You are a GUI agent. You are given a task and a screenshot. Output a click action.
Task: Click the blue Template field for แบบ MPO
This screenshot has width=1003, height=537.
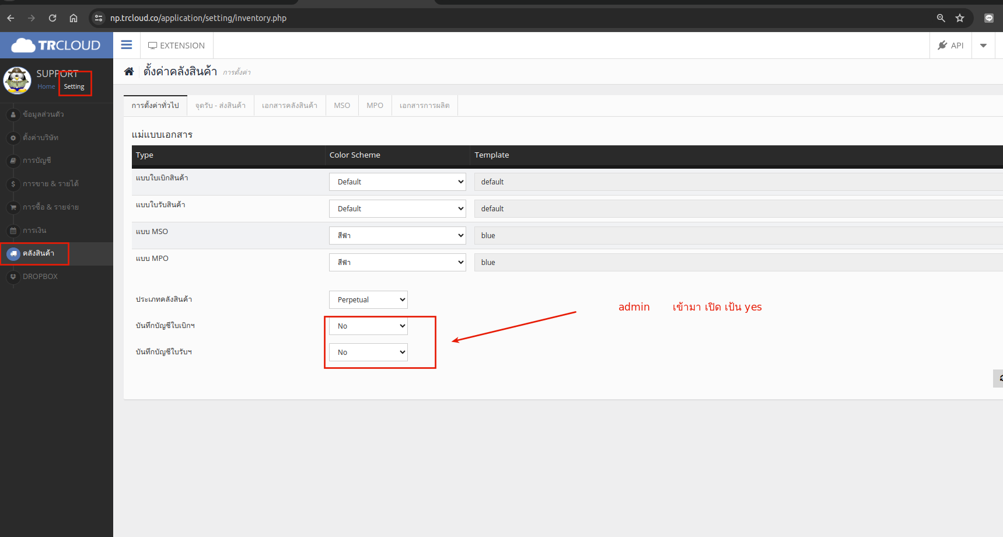[738, 262]
